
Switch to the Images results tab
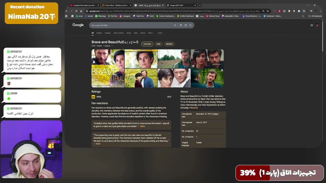108,33
